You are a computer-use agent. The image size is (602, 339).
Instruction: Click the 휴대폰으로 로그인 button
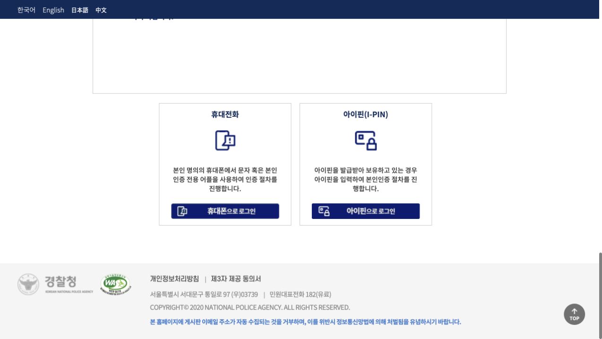(225, 211)
